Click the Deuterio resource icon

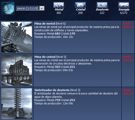[x=102, y=5]
